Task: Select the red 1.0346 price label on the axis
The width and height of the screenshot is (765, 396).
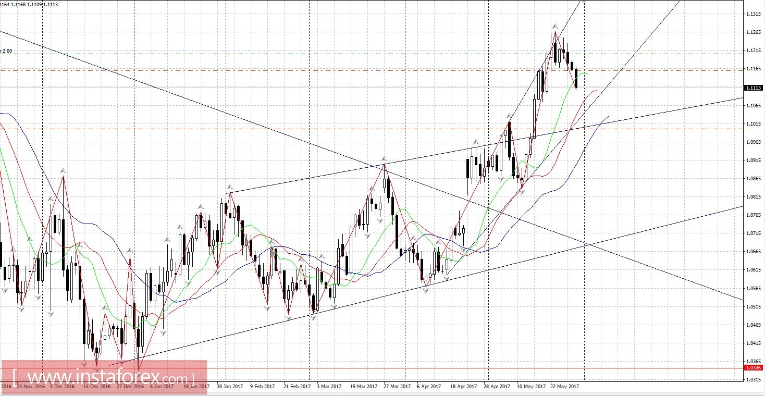Action: (752, 367)
